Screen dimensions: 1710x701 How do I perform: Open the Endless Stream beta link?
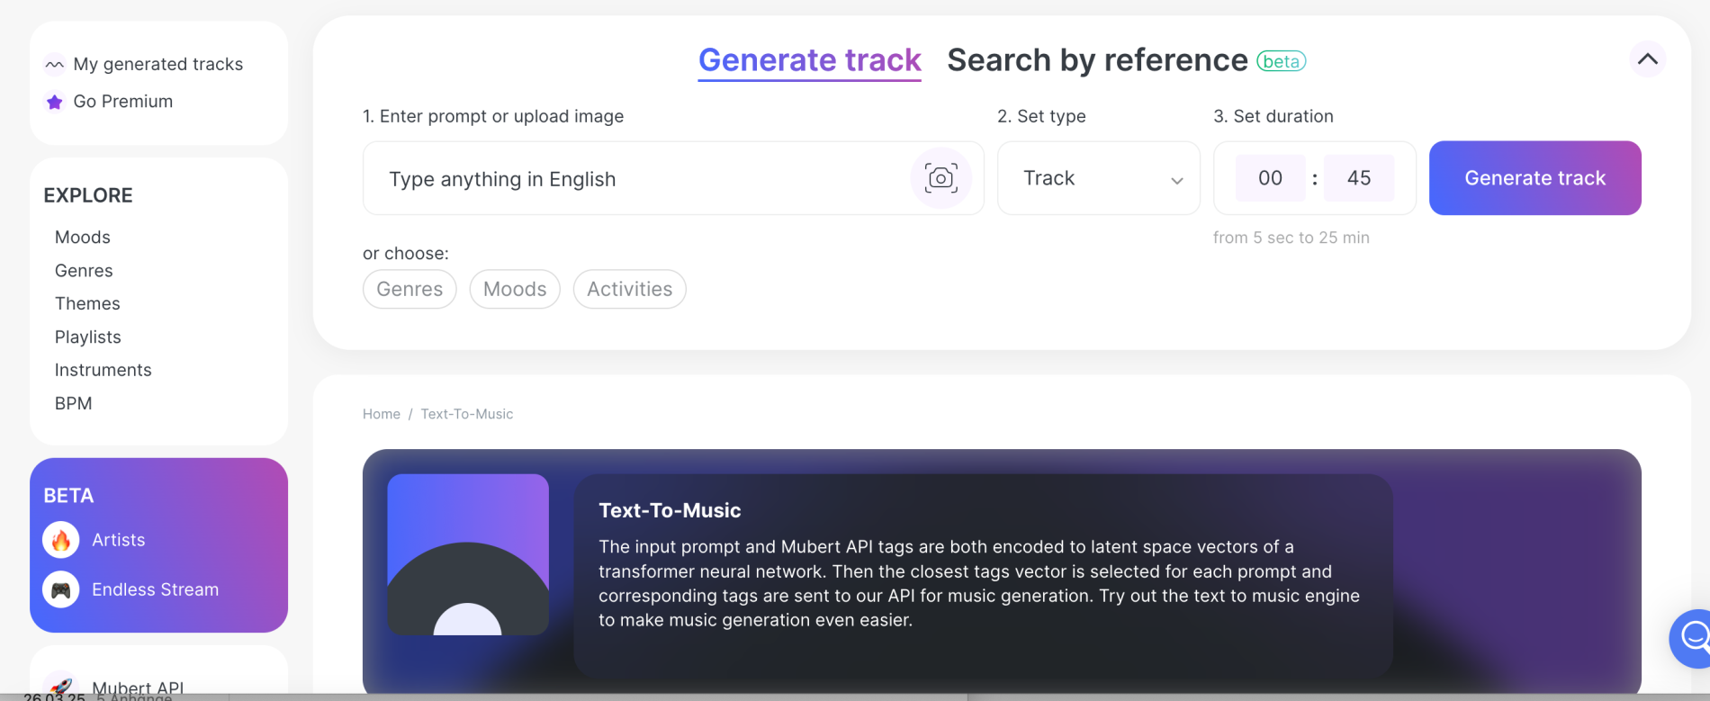(x=156, y=589)
